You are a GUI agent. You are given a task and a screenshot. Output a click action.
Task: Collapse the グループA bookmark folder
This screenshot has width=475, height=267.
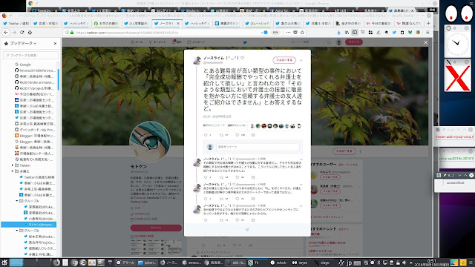(17, 201)
